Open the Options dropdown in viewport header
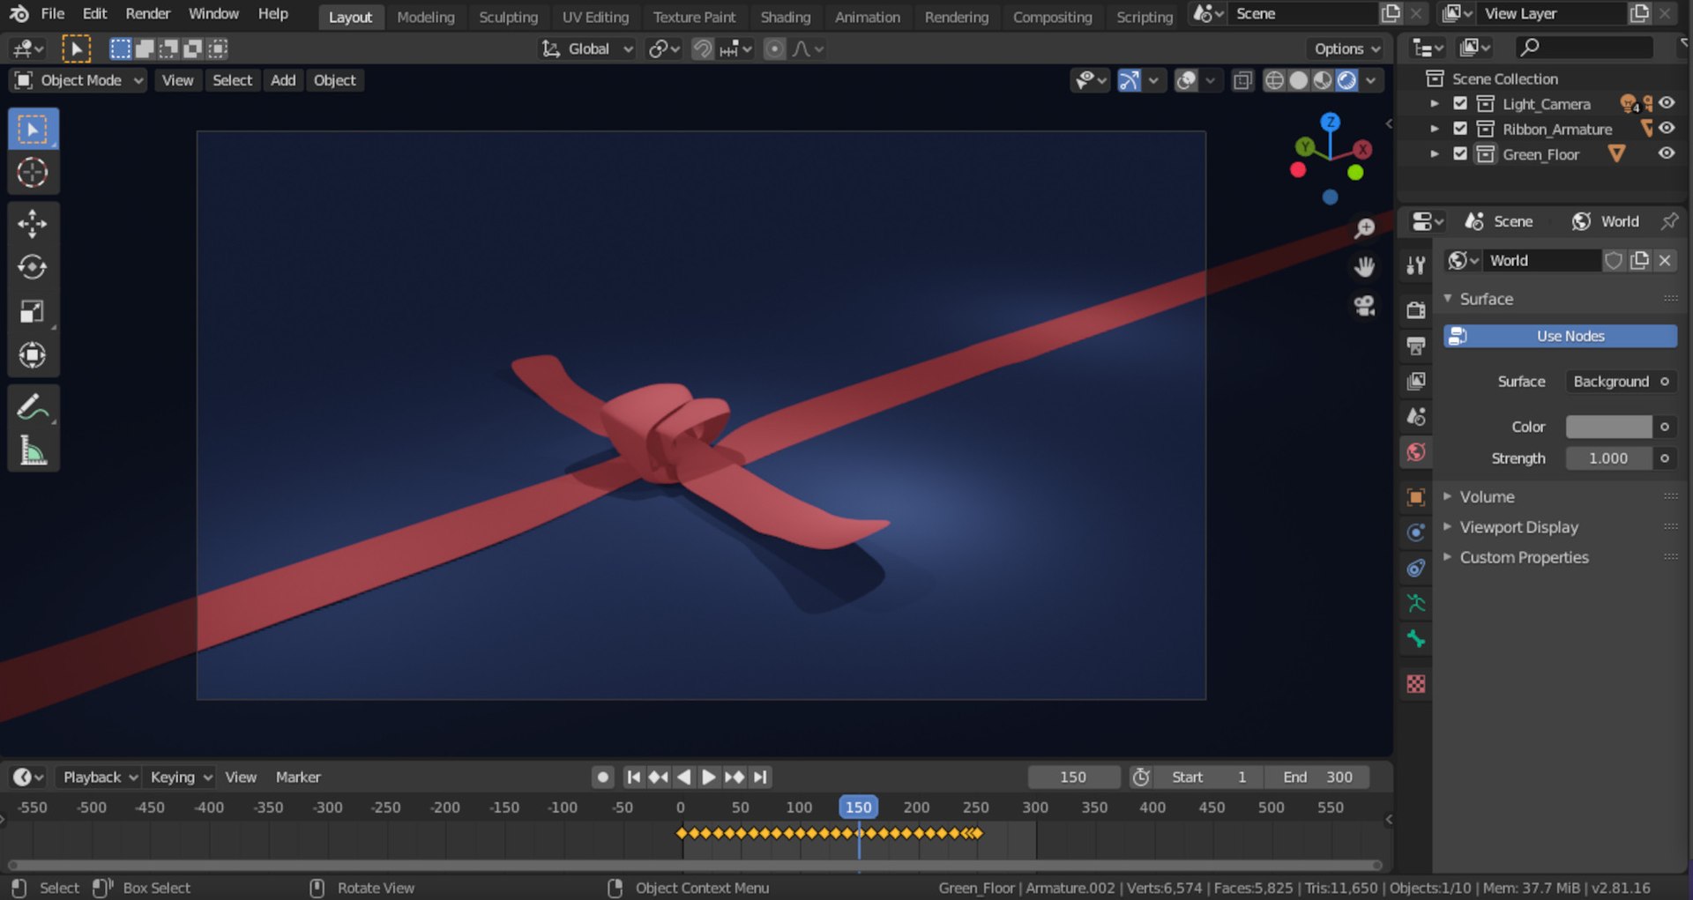 (x=1346, y=49)
